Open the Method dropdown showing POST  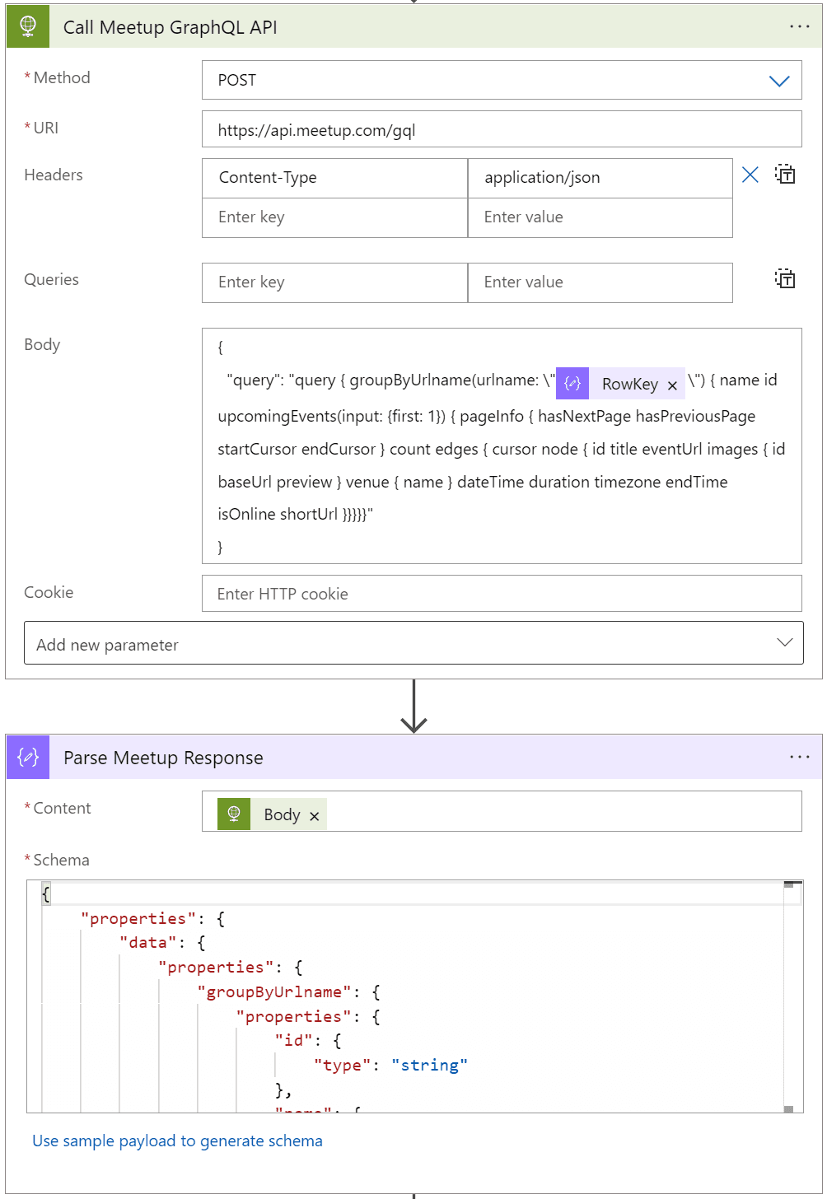coord(502,80)
